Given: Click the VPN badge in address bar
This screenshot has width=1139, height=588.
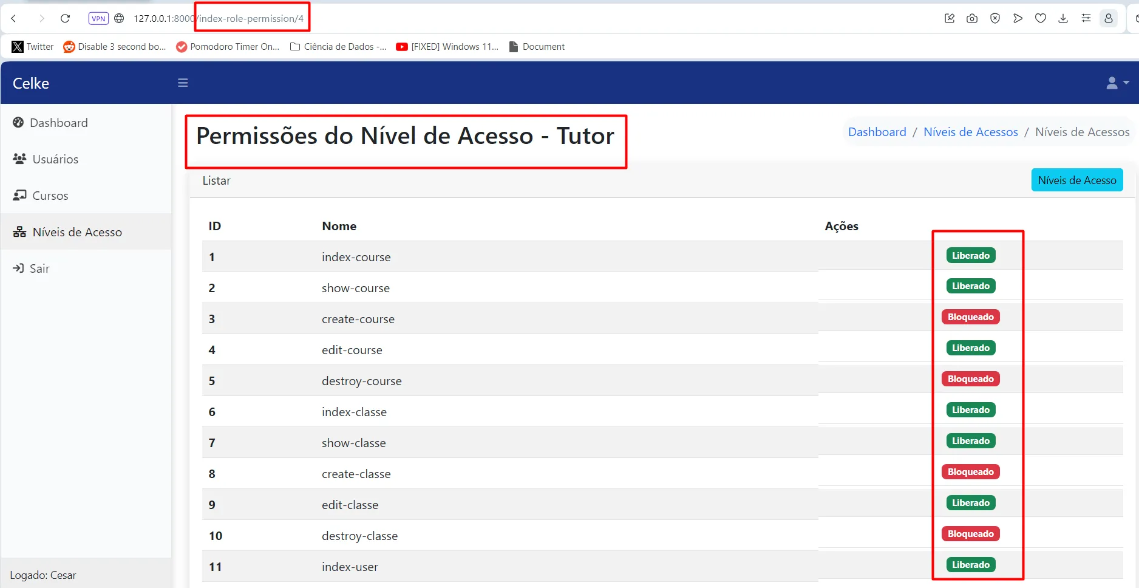Looking at the screenshot, I should pyautogui.click(x=98, y=18).
